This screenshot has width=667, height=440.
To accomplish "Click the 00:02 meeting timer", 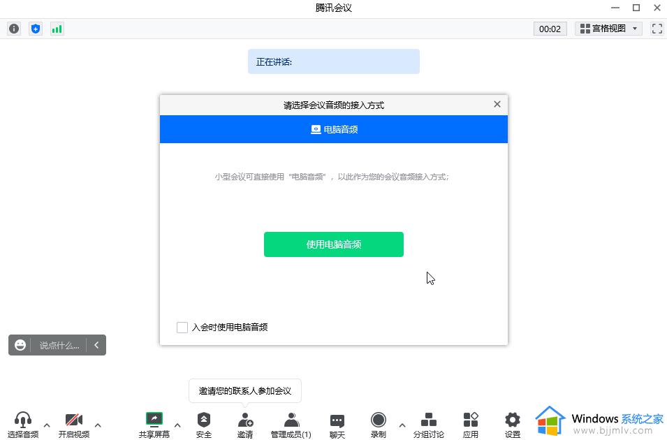I will click(550, 29).
